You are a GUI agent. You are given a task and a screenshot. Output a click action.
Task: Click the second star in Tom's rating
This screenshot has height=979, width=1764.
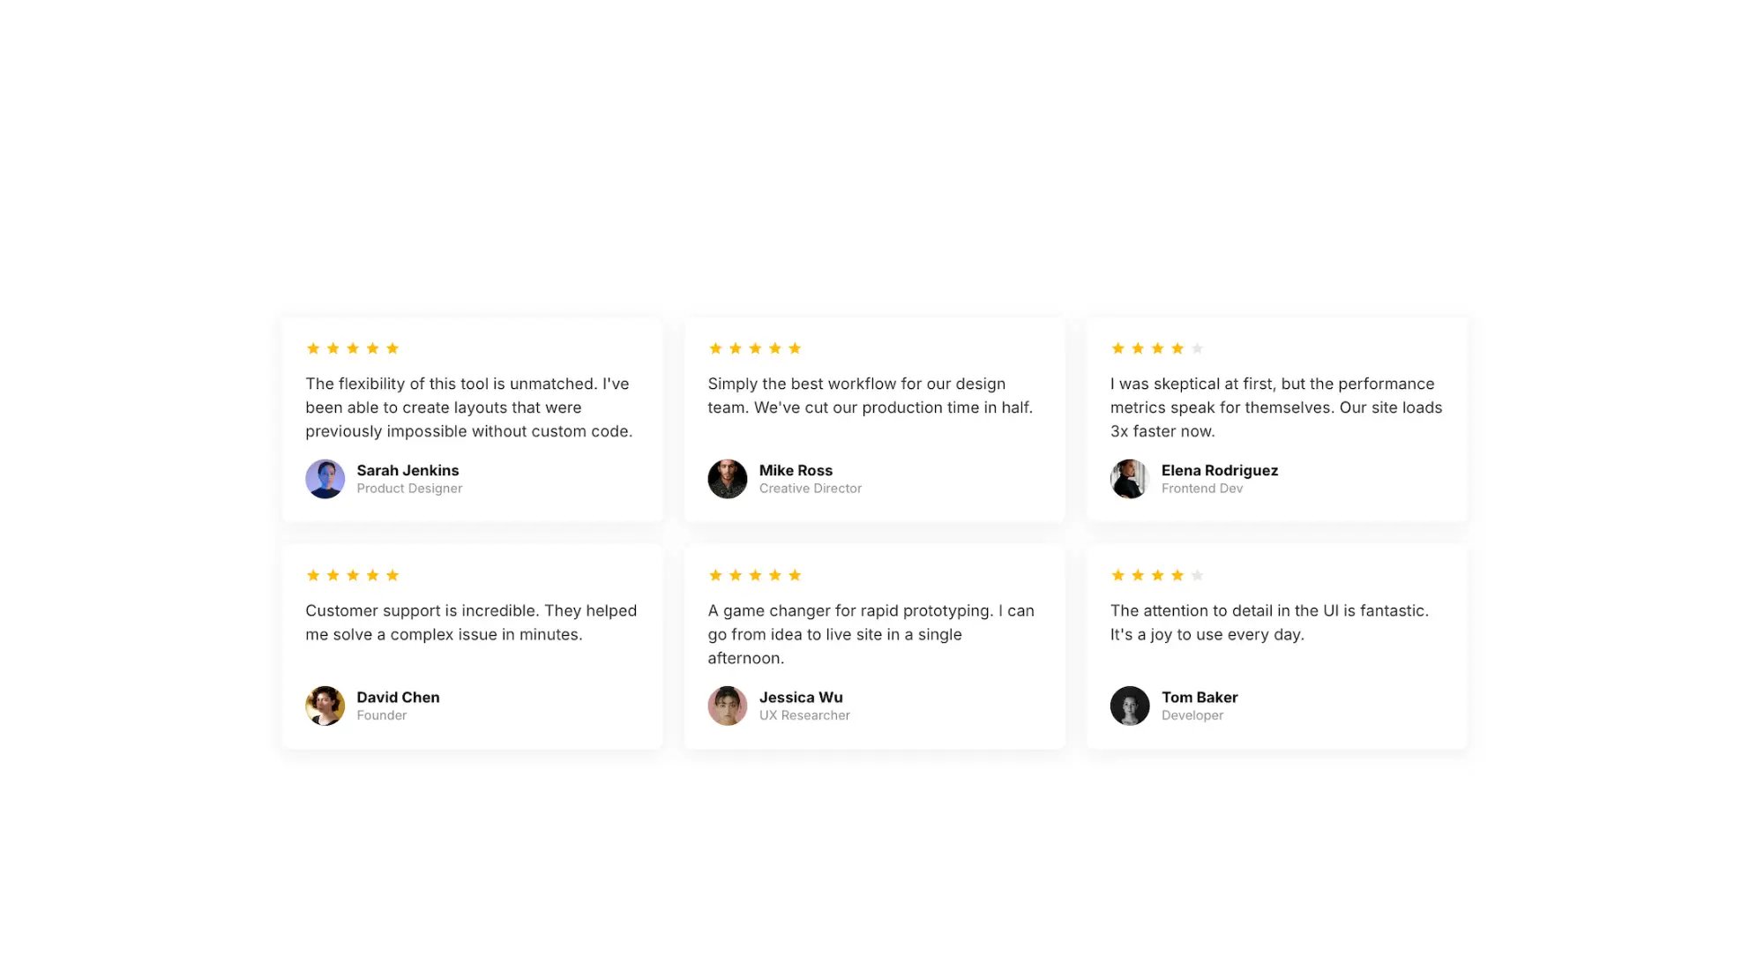(x=1138, y=575)
